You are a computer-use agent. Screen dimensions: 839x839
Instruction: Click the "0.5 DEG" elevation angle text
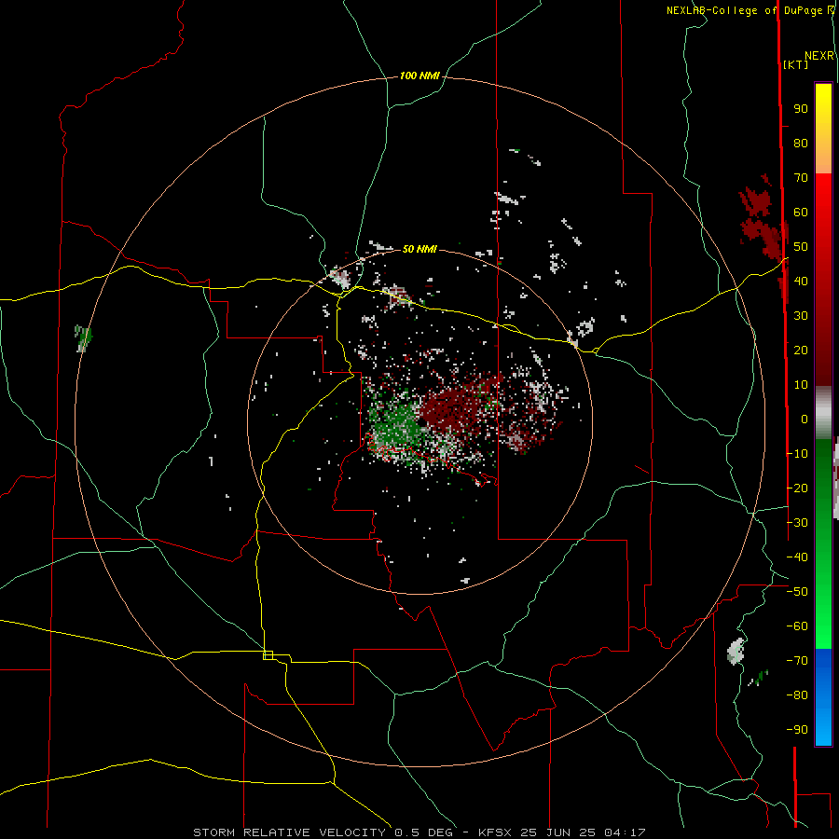424,832
